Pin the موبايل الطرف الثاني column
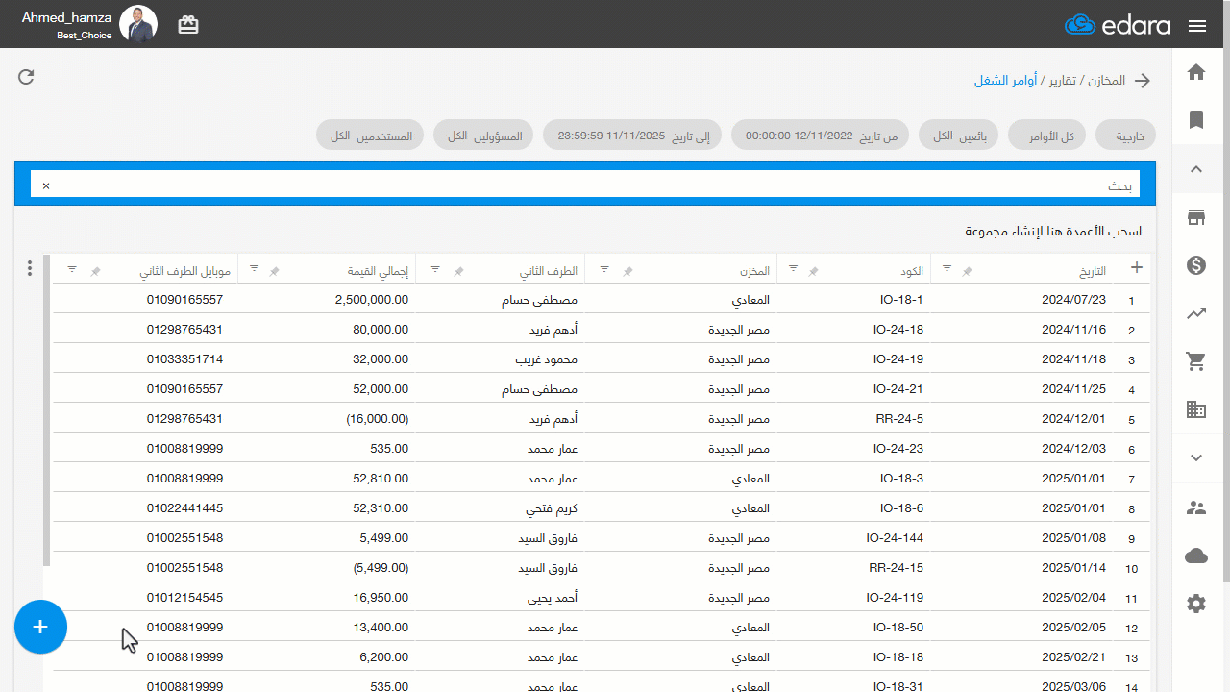Image resolution: width=1230 pixels, height=692 pixels. coord(95,273)
